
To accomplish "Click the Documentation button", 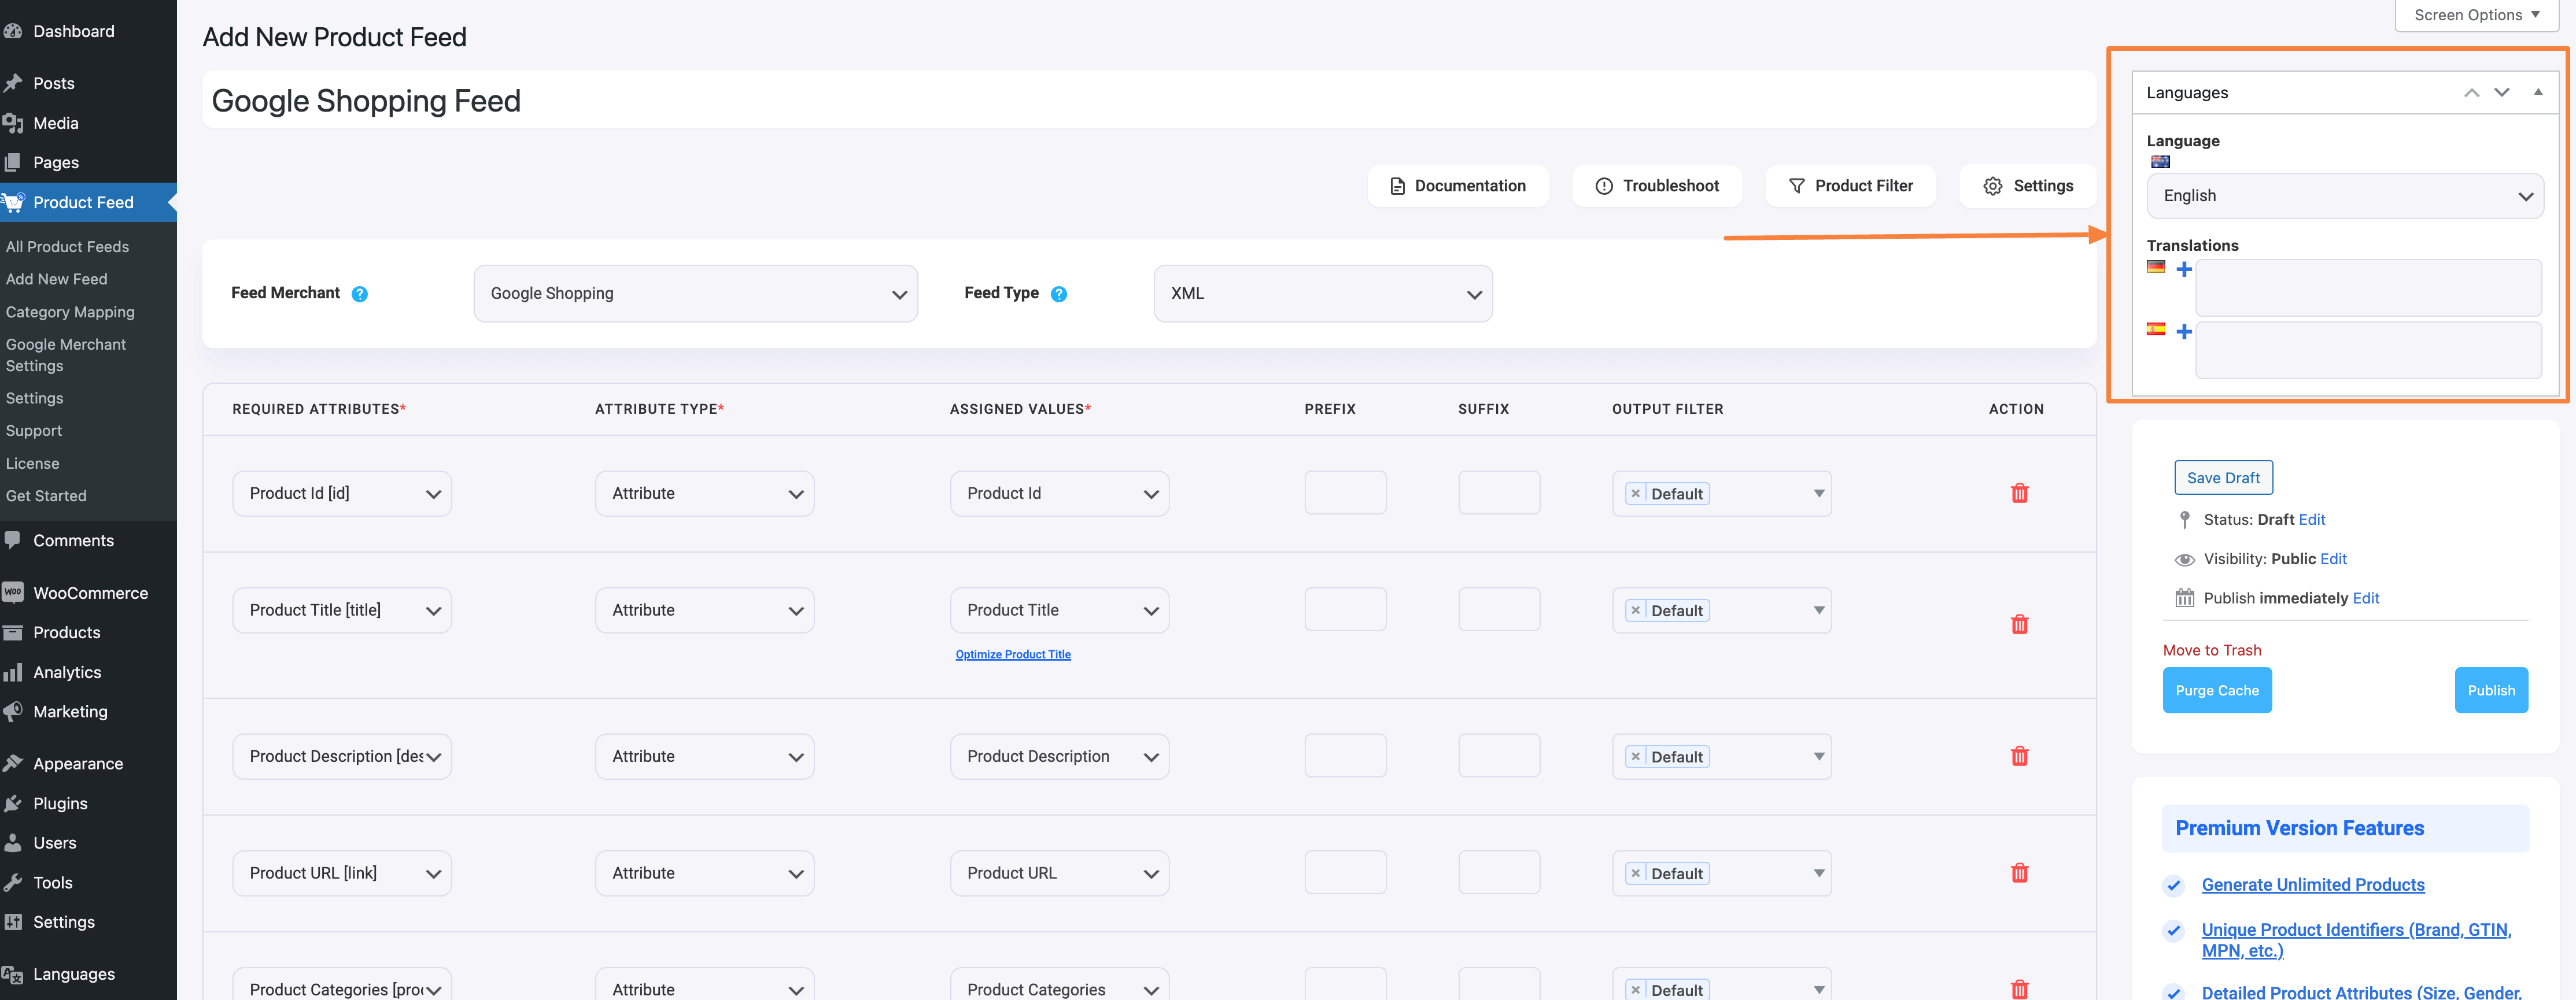I will (x=1457, y=186).
